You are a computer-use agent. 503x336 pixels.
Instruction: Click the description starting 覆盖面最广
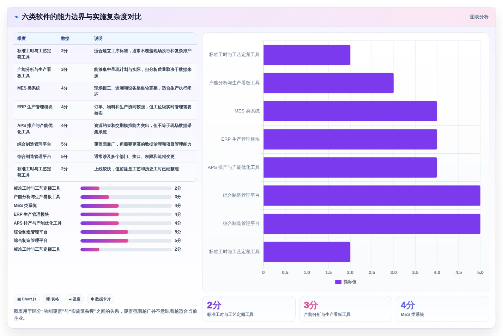143,144
